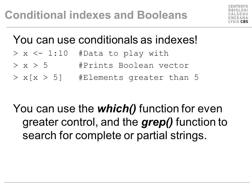The height and width of the screenshot is (189, 252).
Task: Click the slide title 'Conditional indexes and Booleans'
Action: click(96, 15)
